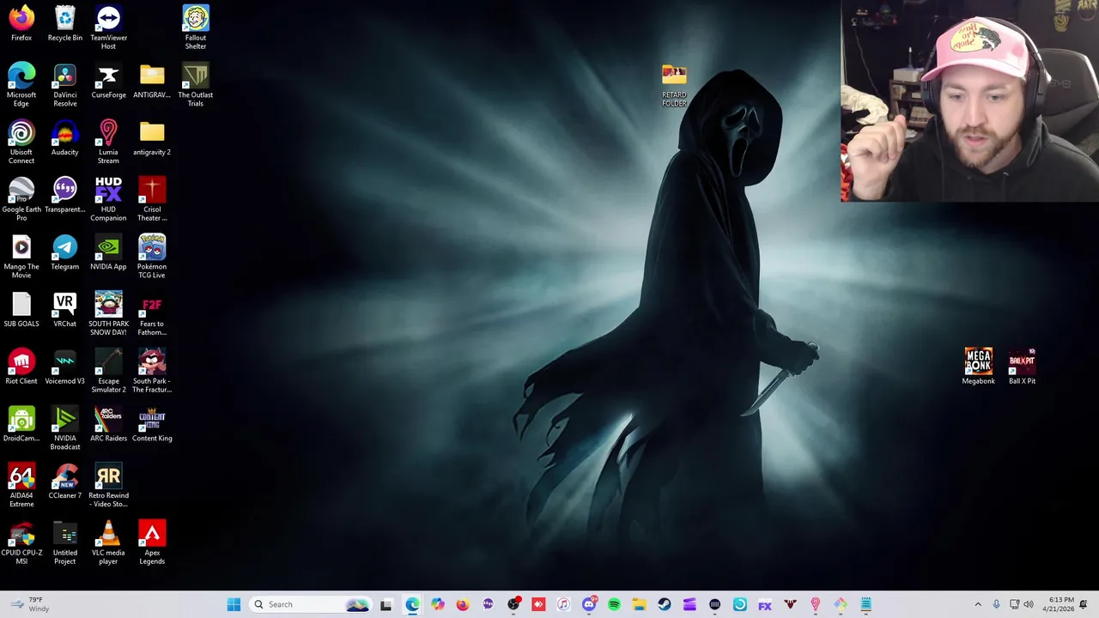1099x618 pixels.
Task: Open Google Earth Pro shortcut
Action: 21,199
